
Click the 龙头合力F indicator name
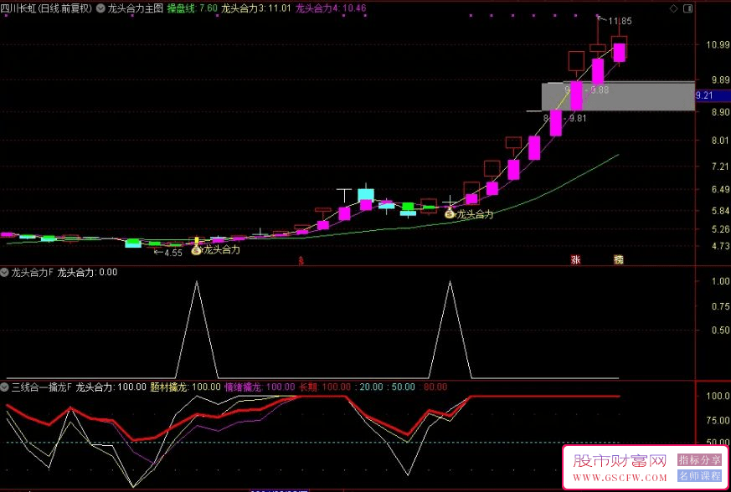coord(32,273)
